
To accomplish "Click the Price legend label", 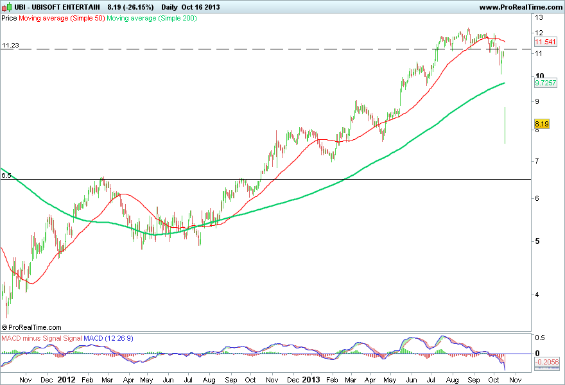I will coord(9,18).
